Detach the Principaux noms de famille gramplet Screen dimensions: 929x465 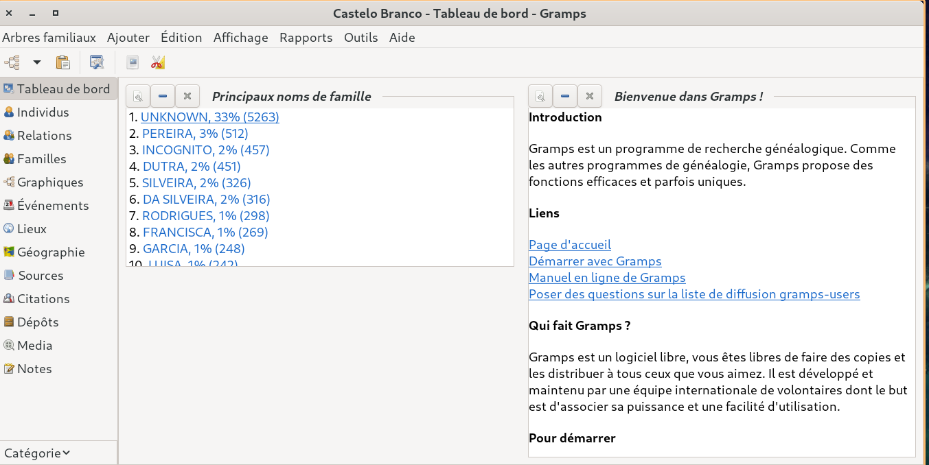coord(138,97)
